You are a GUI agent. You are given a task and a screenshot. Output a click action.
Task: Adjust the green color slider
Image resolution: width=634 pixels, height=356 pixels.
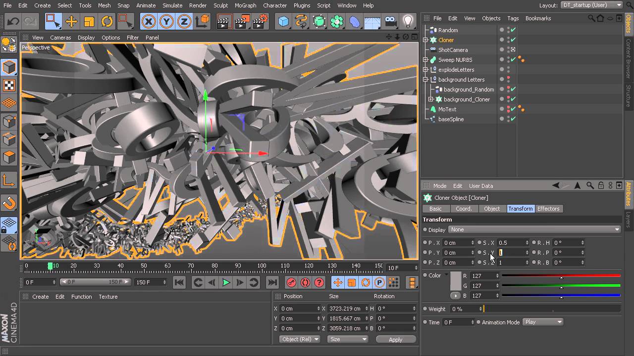coord(561,285)
